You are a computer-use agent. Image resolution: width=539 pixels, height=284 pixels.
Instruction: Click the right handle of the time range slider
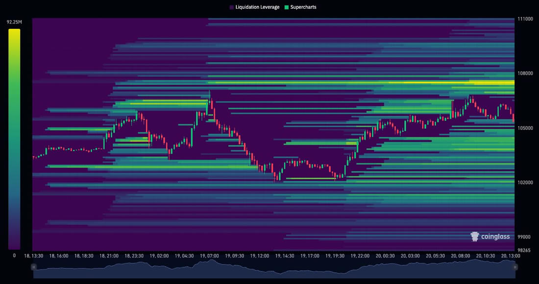515,267
